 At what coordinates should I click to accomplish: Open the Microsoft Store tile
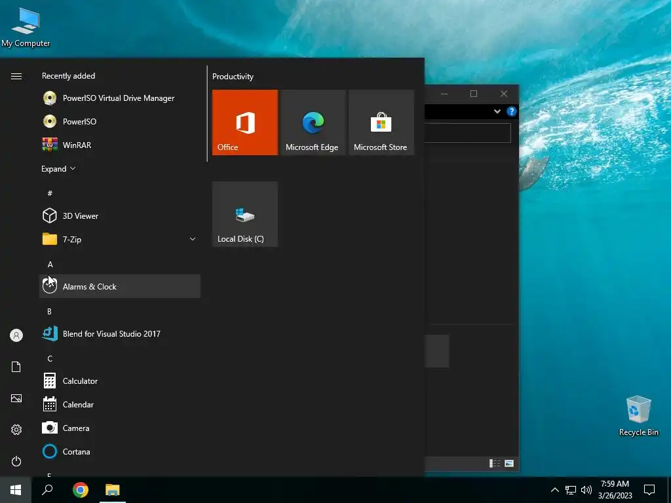pos(381,122)
